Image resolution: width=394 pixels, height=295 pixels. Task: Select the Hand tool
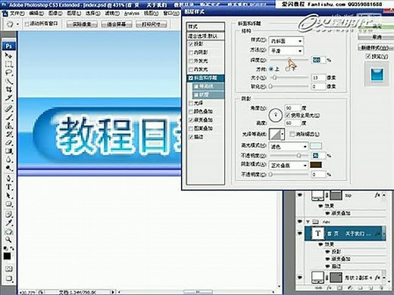[8, 231]
